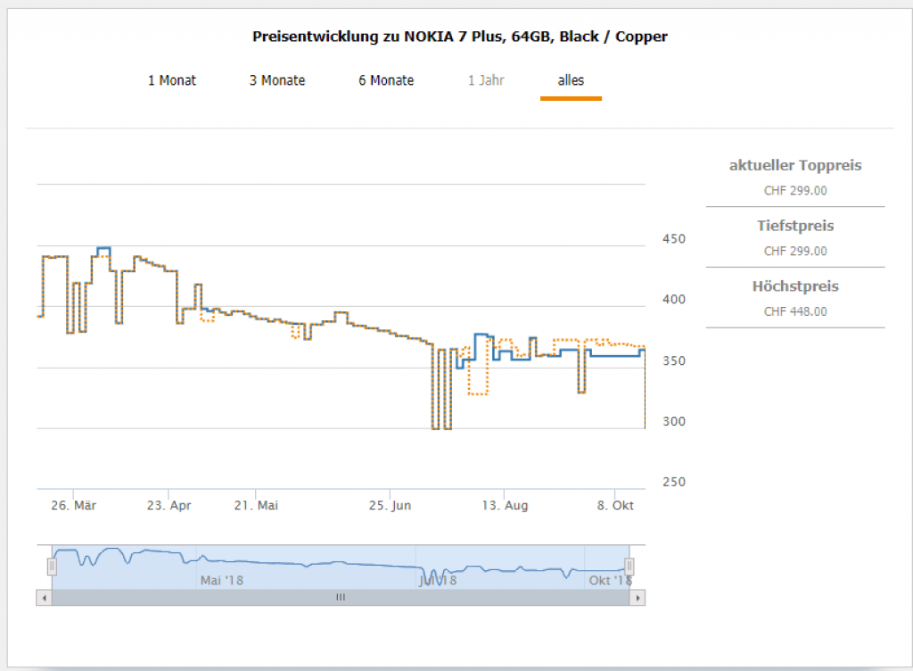Click the navigator horizontal scrollbar thumb

click(x=341, y=598)
